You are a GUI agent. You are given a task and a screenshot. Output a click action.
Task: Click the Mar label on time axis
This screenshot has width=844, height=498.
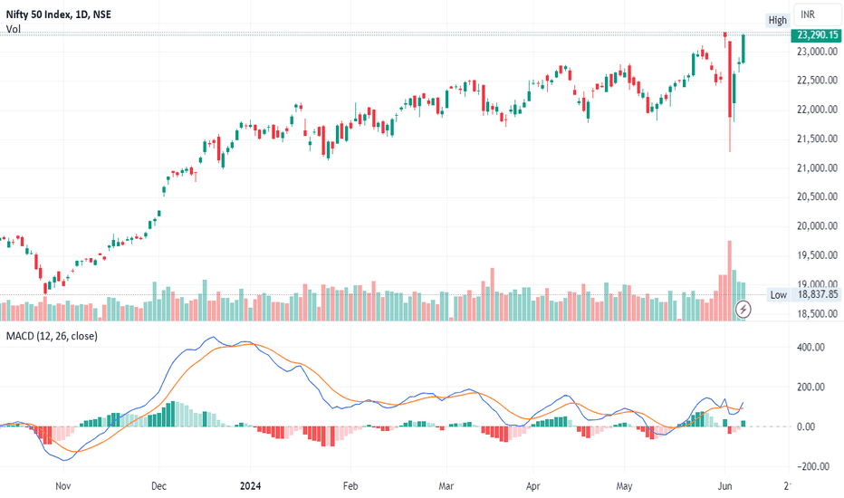pos(446,486)
